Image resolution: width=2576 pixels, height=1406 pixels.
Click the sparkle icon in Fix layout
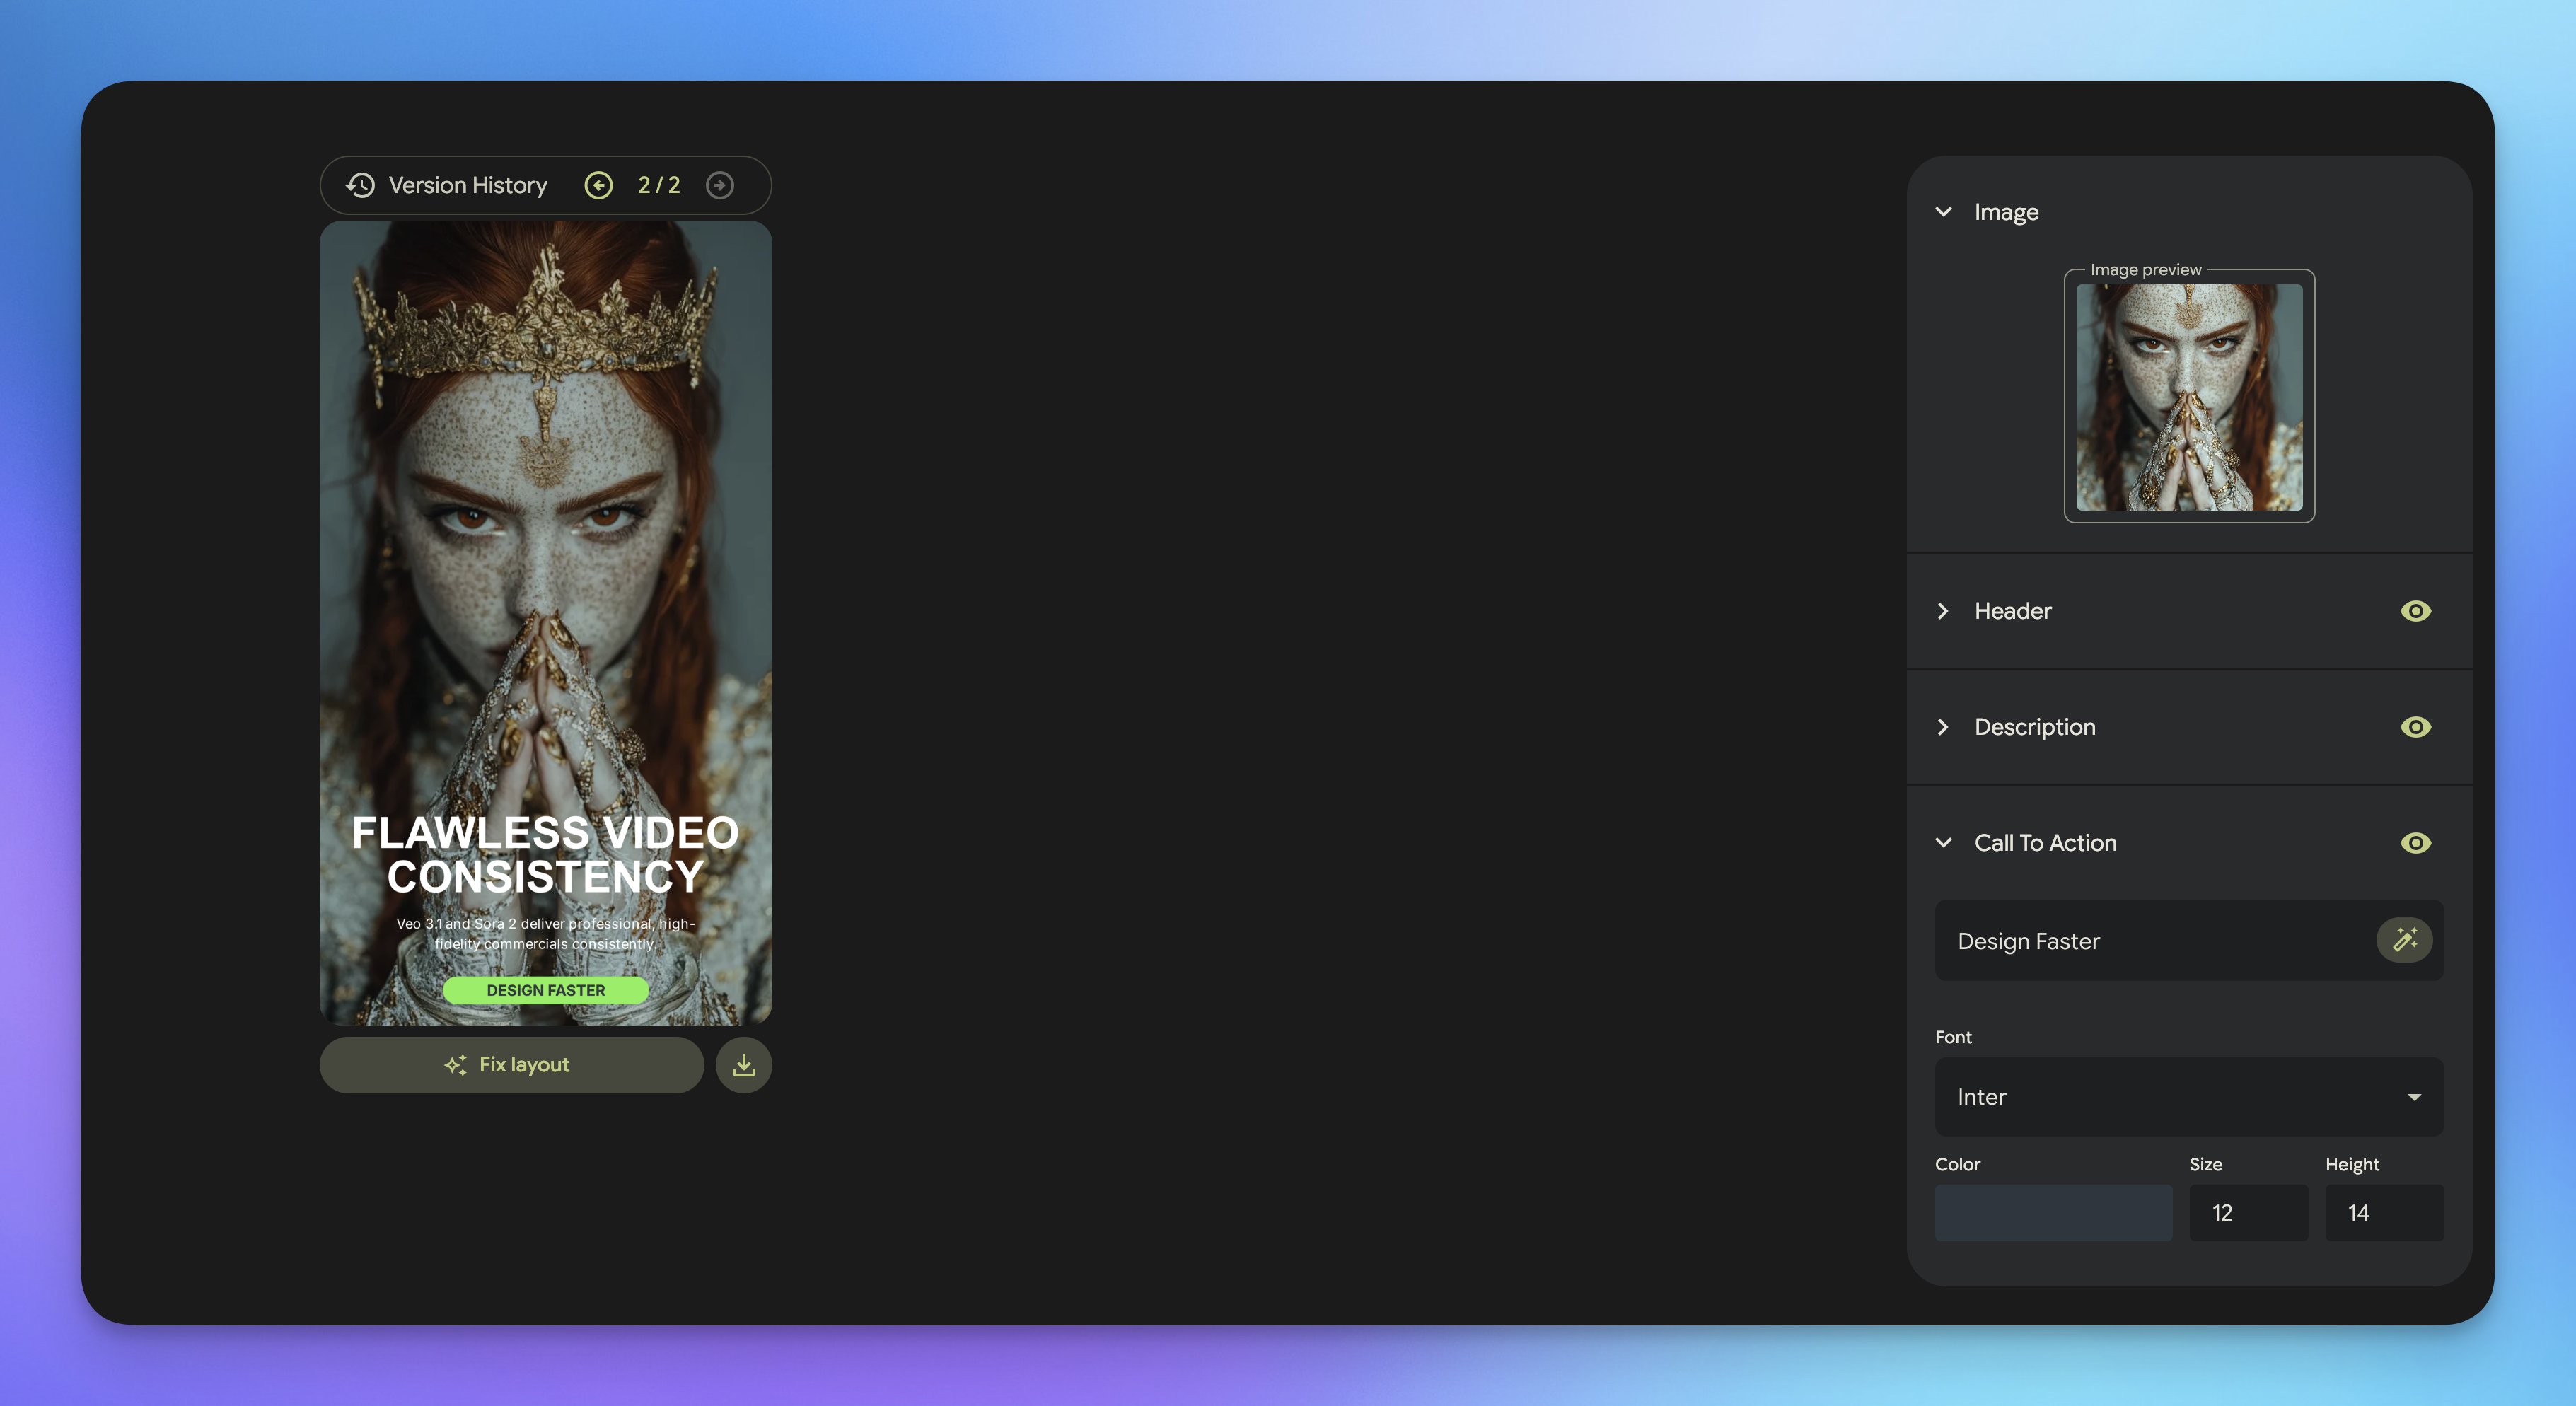[x=455, y=1065]
